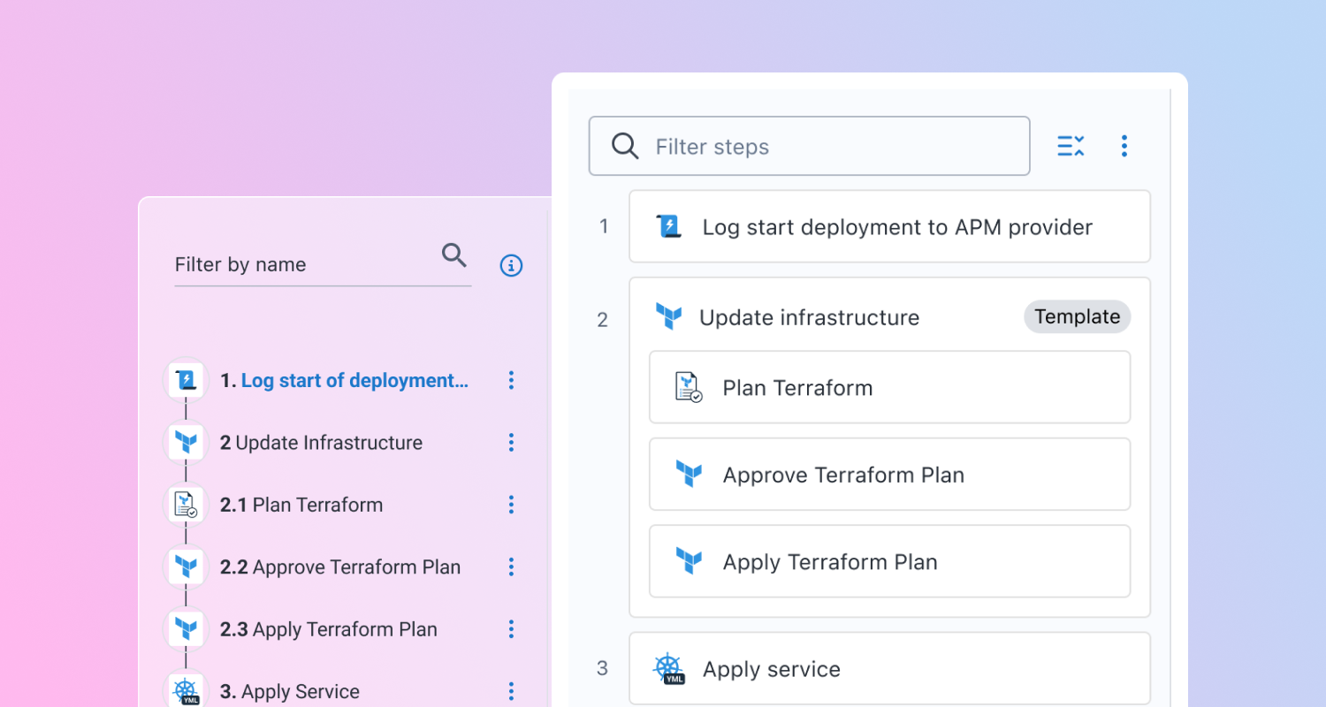
Task: Click script icon for Log start of deployment
Action: click(186, 380)
